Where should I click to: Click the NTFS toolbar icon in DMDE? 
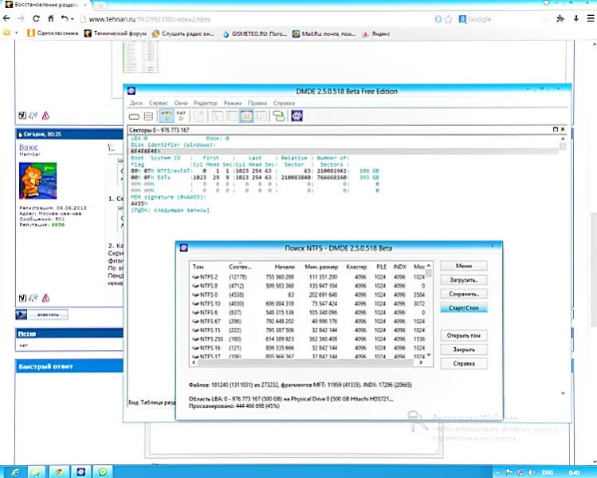166,116
